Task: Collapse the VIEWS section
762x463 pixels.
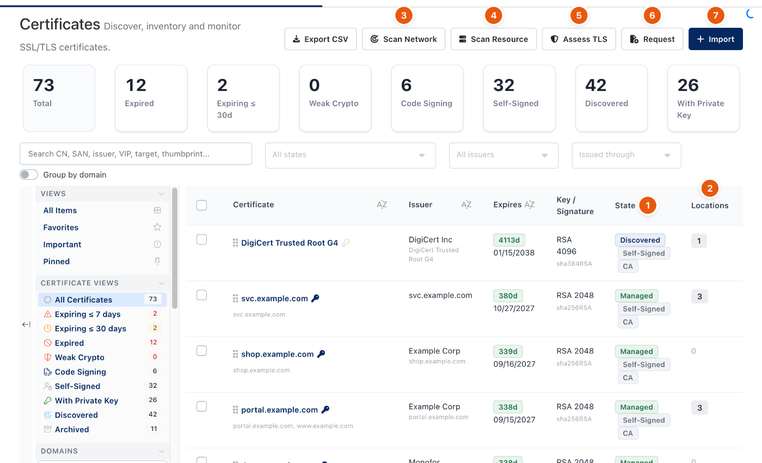Action: point(162,194)
